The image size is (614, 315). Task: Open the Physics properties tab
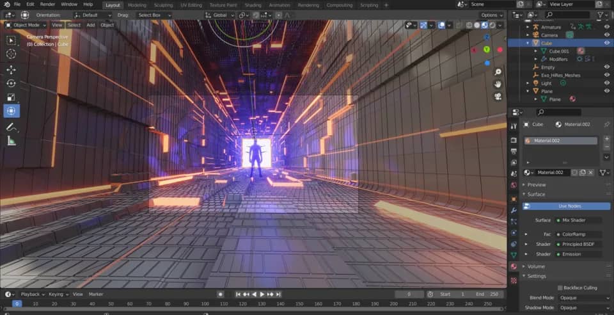(x=514, y=233)
